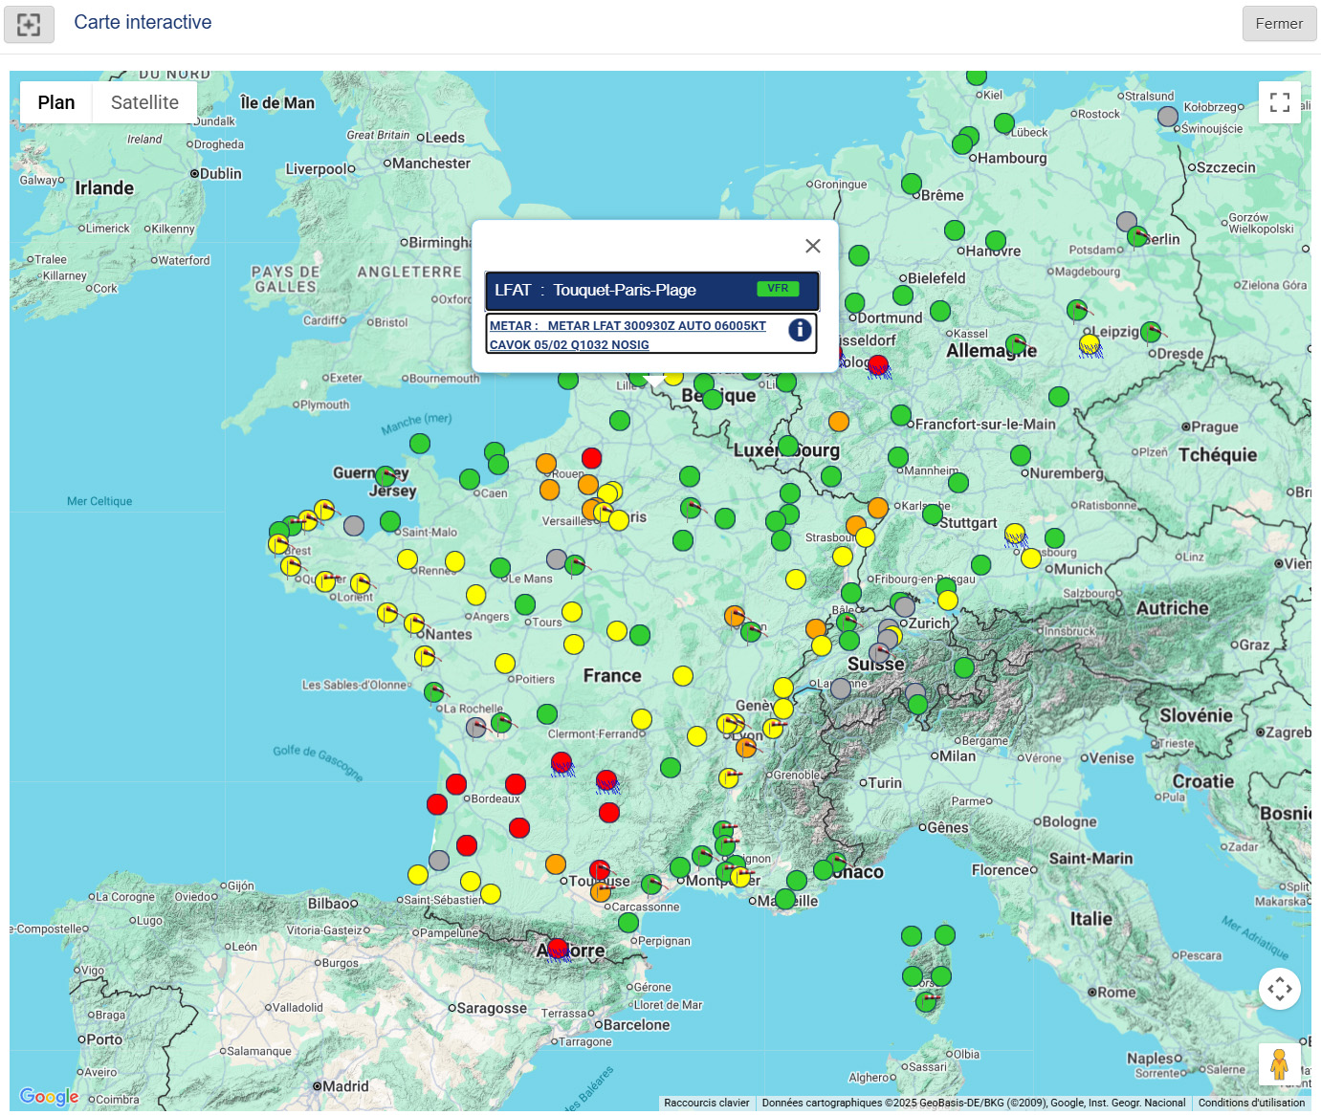The width and height of the screenshot is (1321, 1115).
Task: Select the orange station marker near Luxembourg
Action: [839, 422]
